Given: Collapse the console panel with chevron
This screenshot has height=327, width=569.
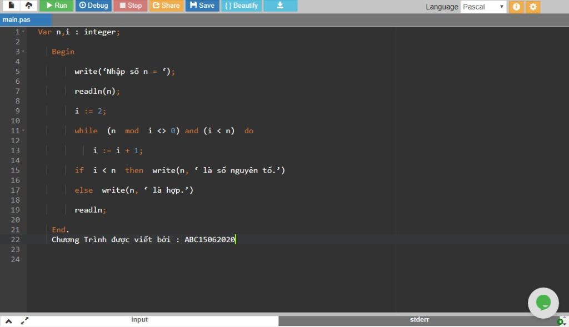Looking at the screenshot, I should tap(9, 321).
